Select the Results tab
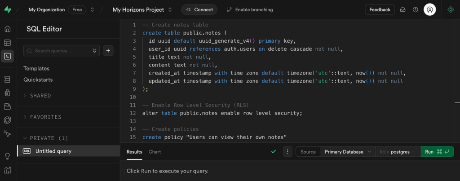 (134, 152)
